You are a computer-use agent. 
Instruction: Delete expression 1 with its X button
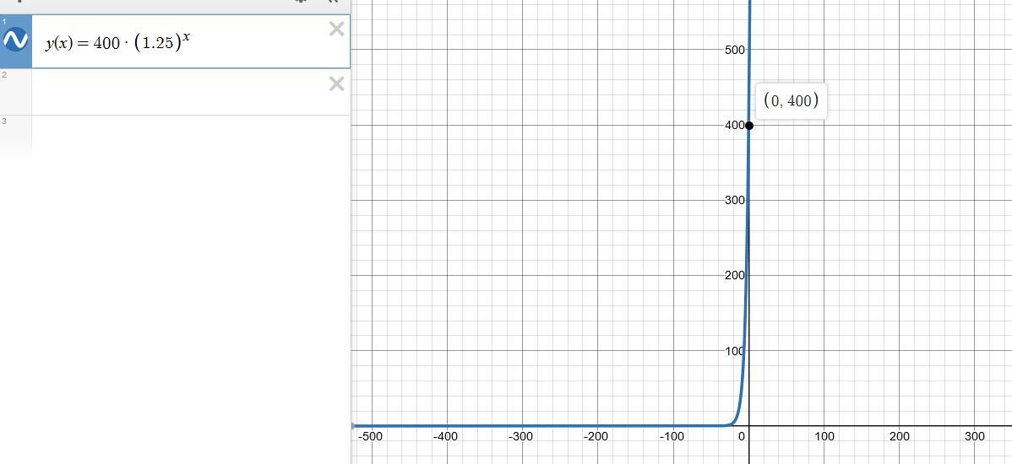point(336,29)
